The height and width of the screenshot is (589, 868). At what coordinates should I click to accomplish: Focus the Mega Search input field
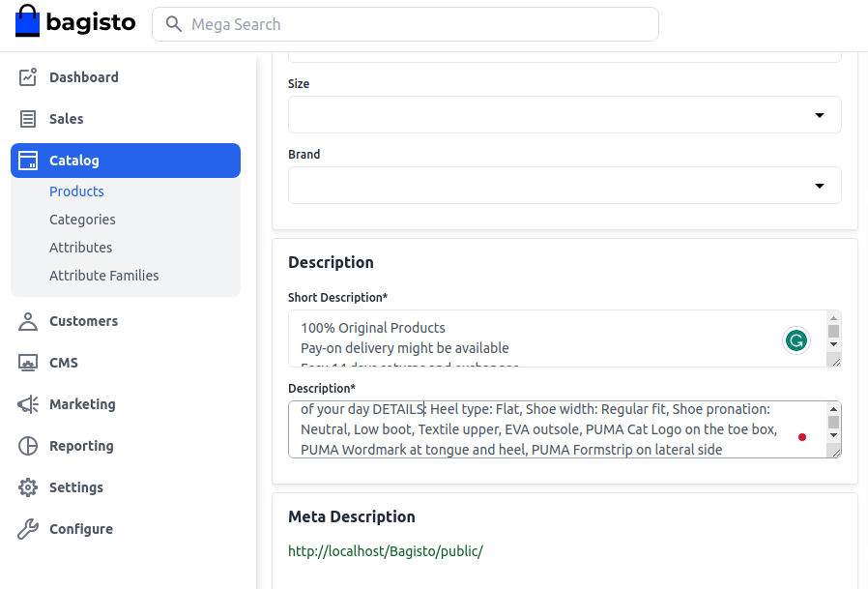pyautogui.click(x=416, y=24)
